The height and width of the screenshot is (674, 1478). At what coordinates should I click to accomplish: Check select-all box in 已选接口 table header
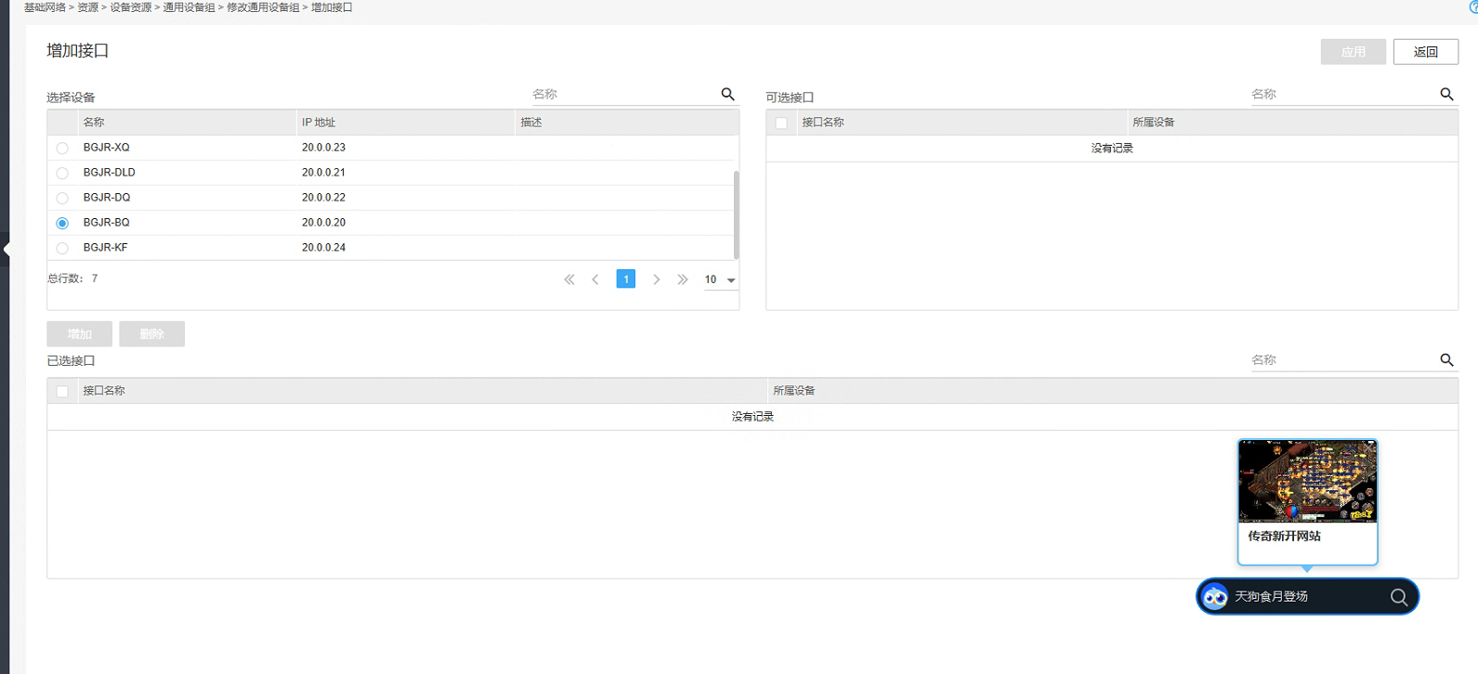(62, 391)
